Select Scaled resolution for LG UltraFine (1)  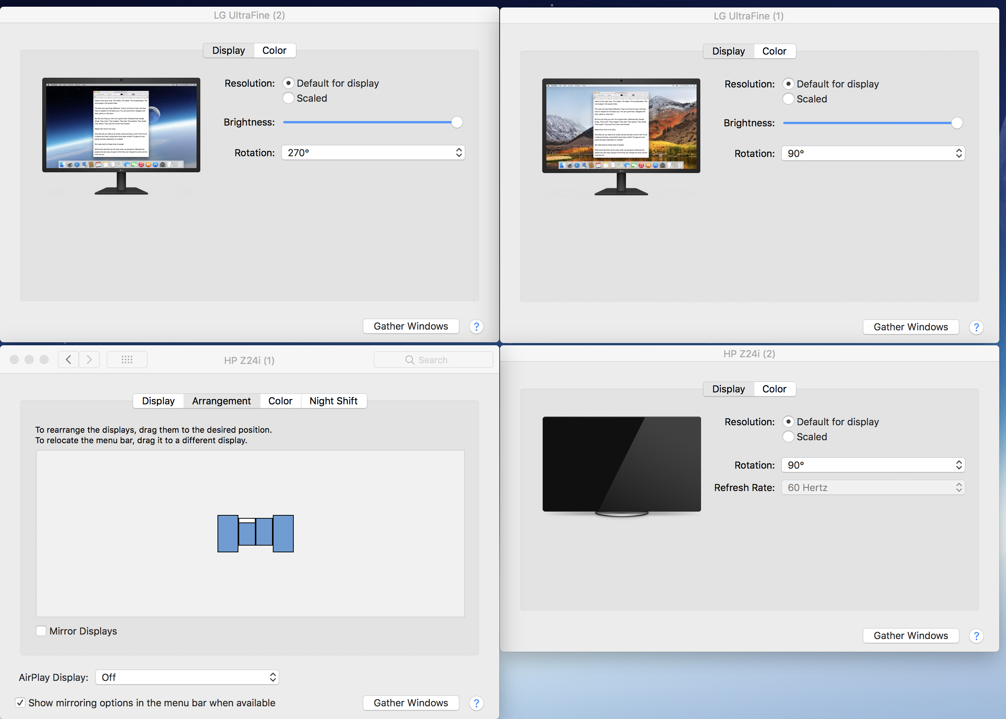pyautogui.click(x=788, y=99)
